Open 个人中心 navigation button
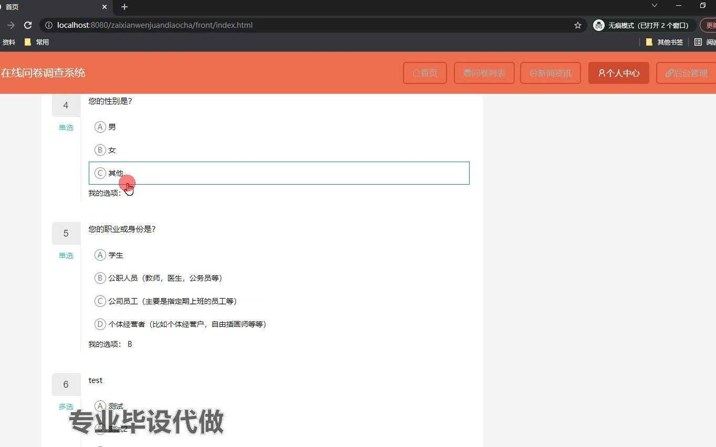716x447 pixels. pyautogui.click(x=619, y=73)
